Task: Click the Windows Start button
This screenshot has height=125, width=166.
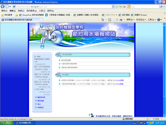Action: [7, 123]
